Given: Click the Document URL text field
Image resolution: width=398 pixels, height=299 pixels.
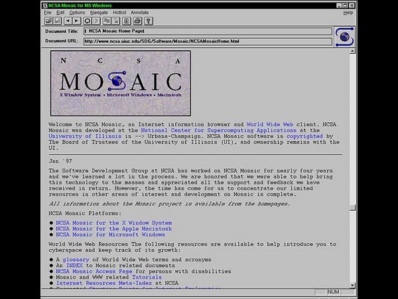Looking at the screenshot, I should (206, 41).
